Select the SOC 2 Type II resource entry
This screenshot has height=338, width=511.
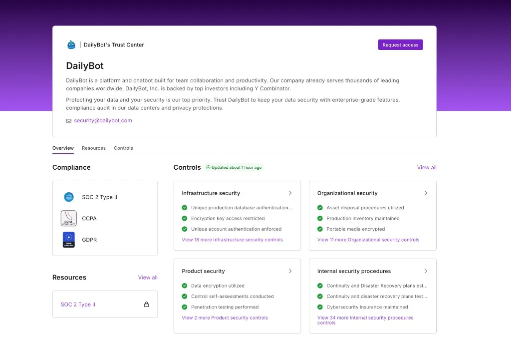click(78, 304)
